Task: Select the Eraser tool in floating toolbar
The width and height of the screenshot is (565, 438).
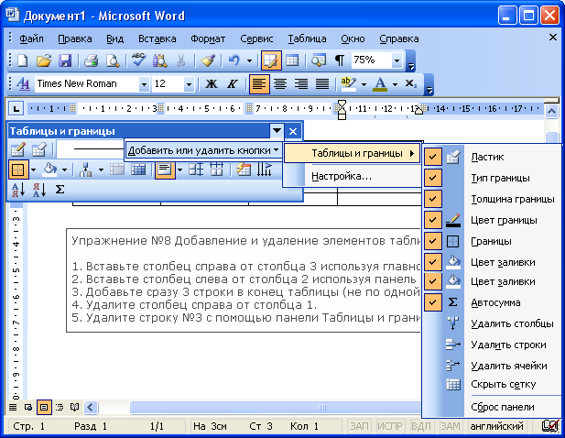Action: (x=38, y=149)
